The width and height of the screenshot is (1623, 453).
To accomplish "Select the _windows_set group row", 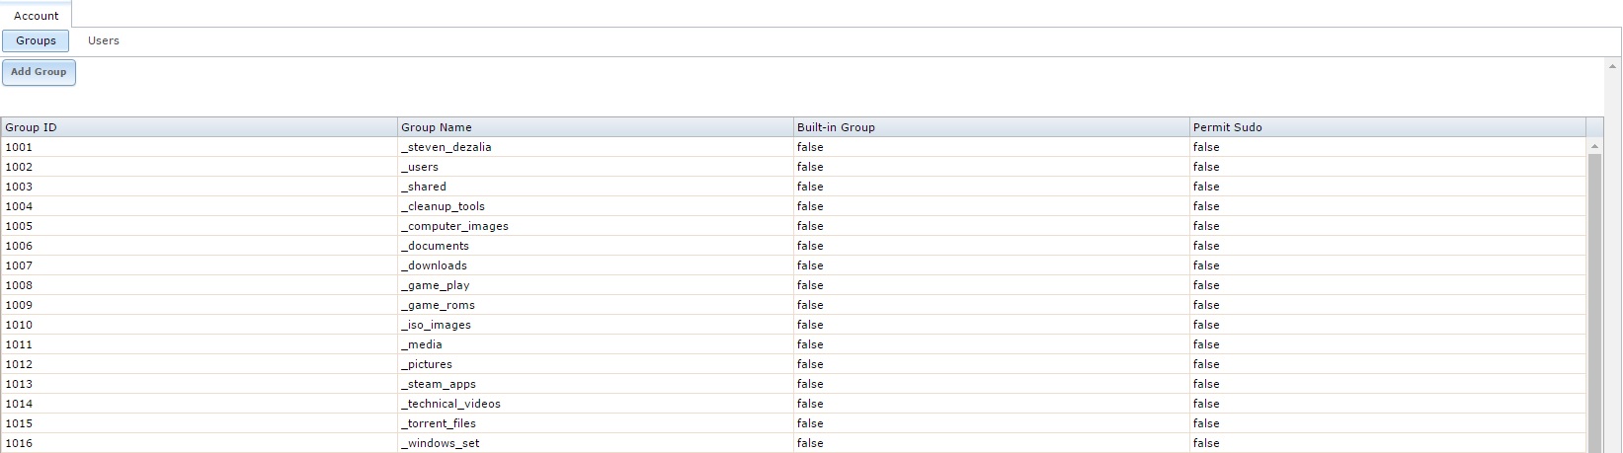I will pos(440,443).
